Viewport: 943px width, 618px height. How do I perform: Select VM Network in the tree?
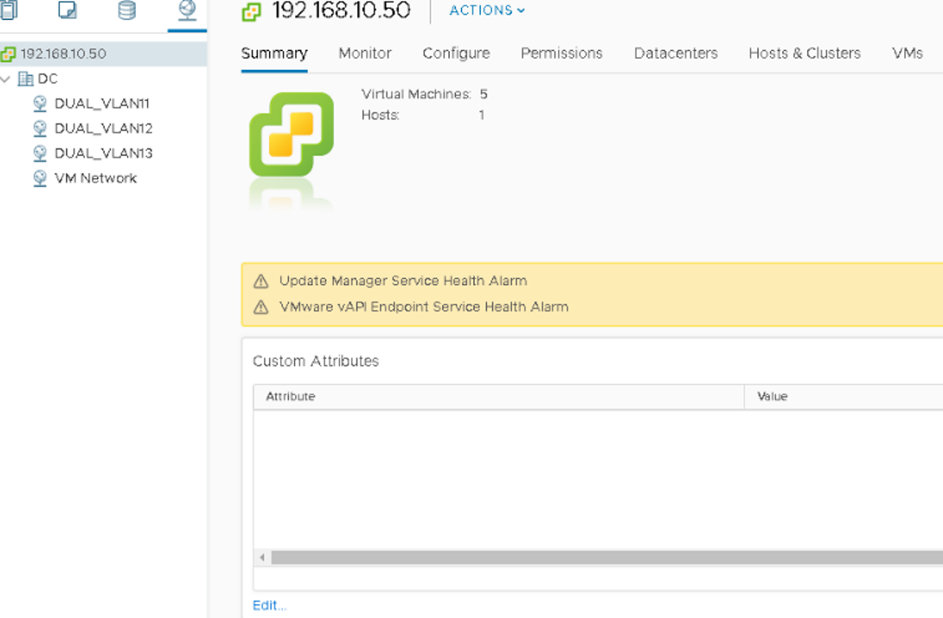tap(96, 178)
